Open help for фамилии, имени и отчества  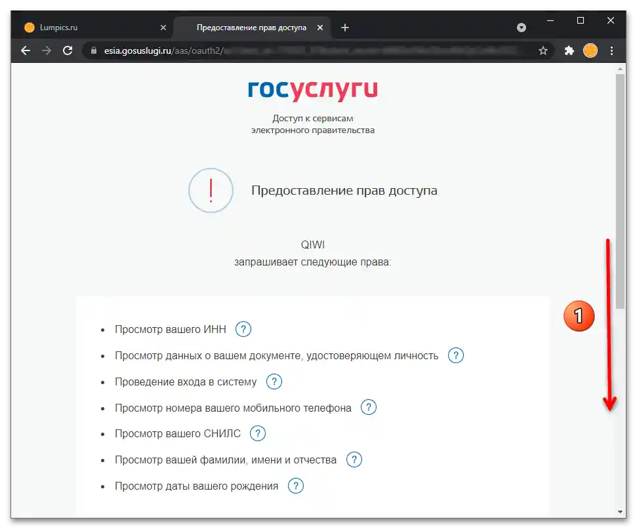pyautogui.click(x=354, y=460)
